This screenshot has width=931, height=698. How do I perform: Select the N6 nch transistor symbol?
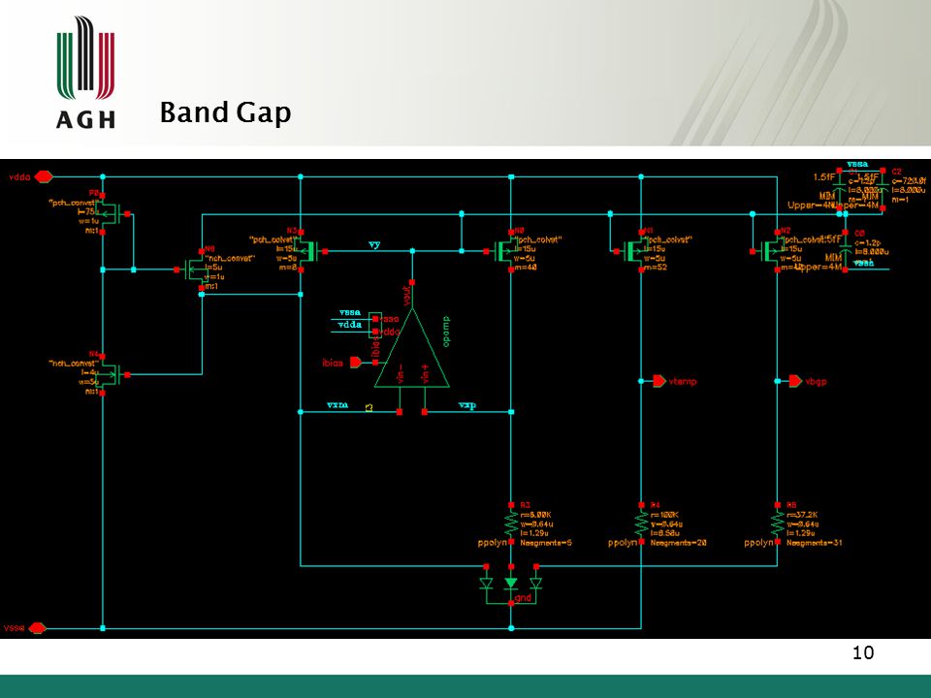(x=193, y=270)
